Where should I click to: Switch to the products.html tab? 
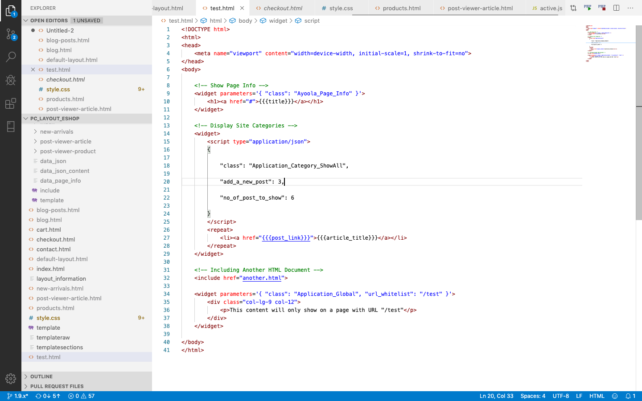[402, 8]
